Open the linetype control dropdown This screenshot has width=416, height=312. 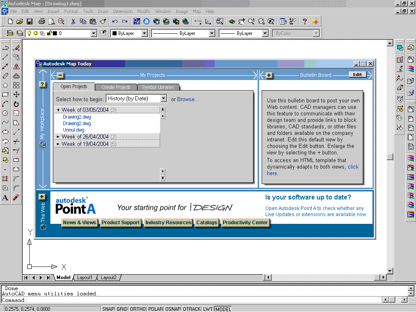[x=212, y=33]
